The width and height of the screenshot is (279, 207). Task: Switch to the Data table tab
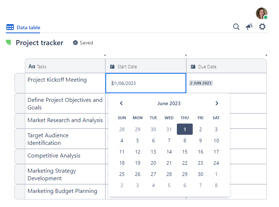click(23, 27)
